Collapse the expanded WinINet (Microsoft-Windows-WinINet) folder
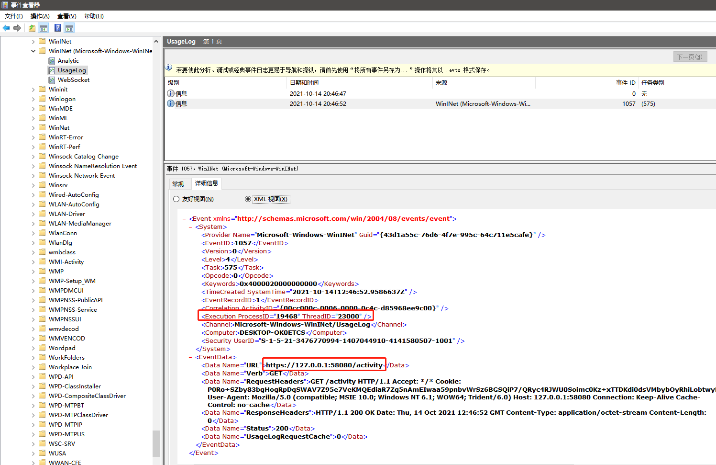The image size is (716, 465). click(x=33, y=51)
